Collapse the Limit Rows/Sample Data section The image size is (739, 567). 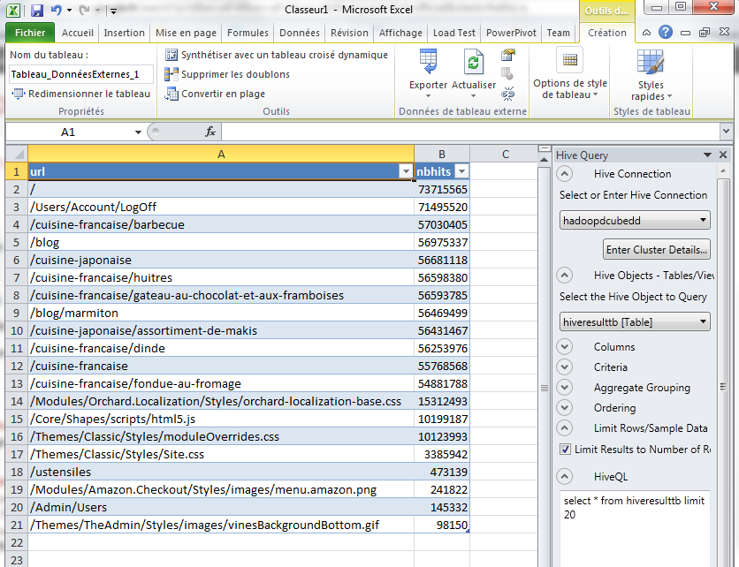[565, 428]
